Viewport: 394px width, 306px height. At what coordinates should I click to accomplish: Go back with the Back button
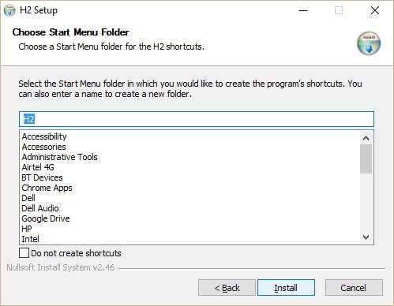(x=227, y=288)
